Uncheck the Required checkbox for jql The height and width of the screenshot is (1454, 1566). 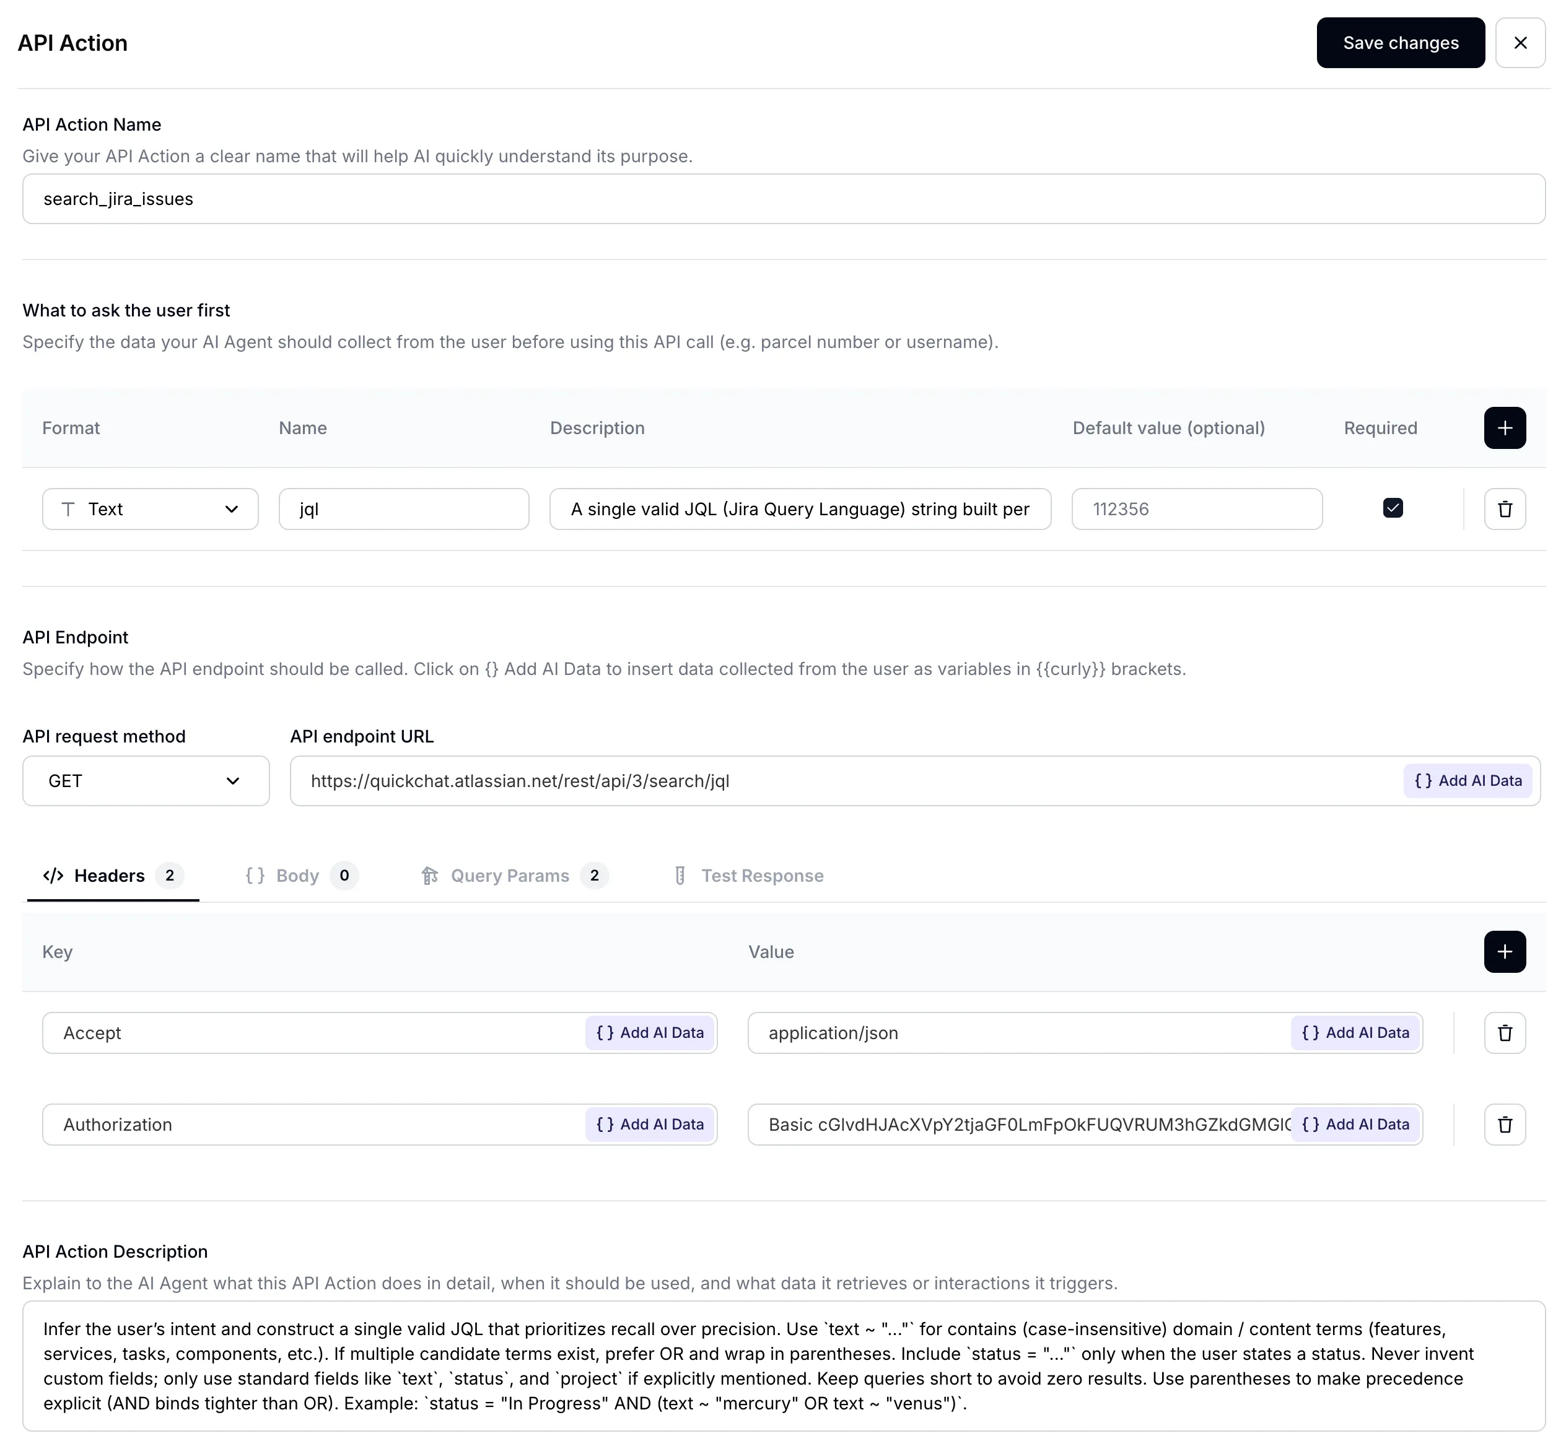[1392, 508]
